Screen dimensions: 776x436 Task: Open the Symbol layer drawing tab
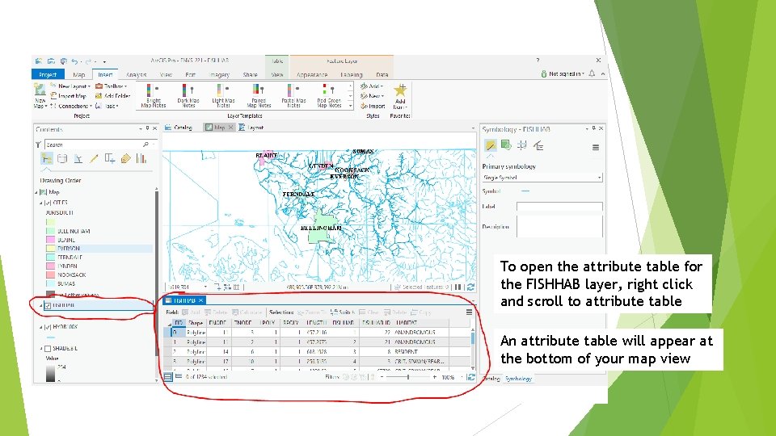pyautogui.click(x=522, y=145)
